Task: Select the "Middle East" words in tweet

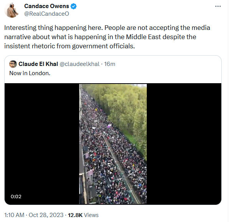Action: point(143,37)
